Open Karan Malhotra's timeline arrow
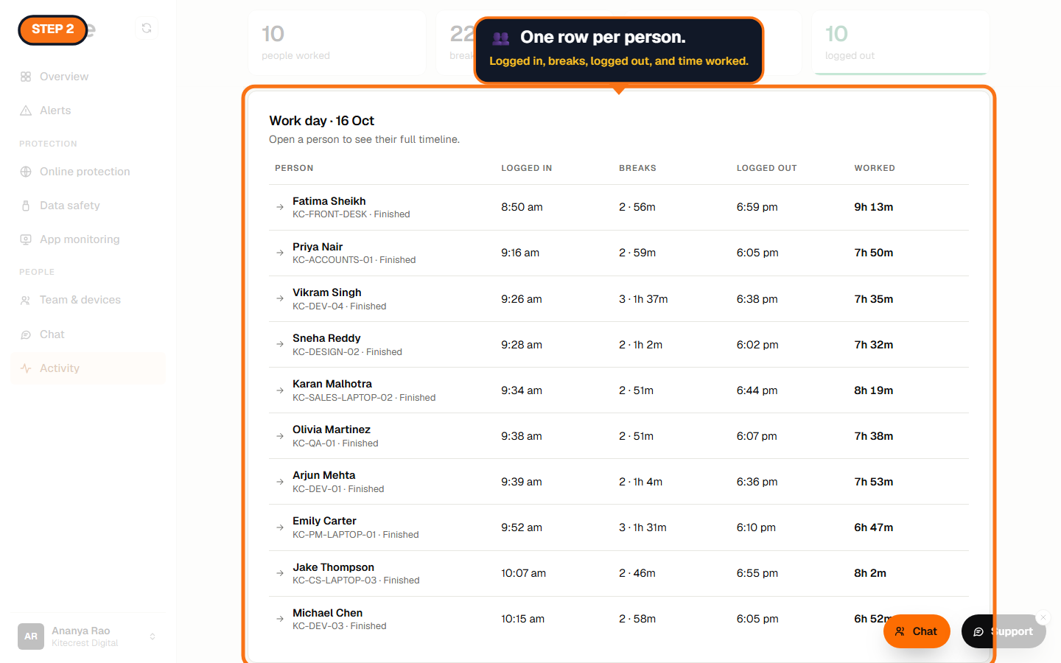 (x=280, y=390)
